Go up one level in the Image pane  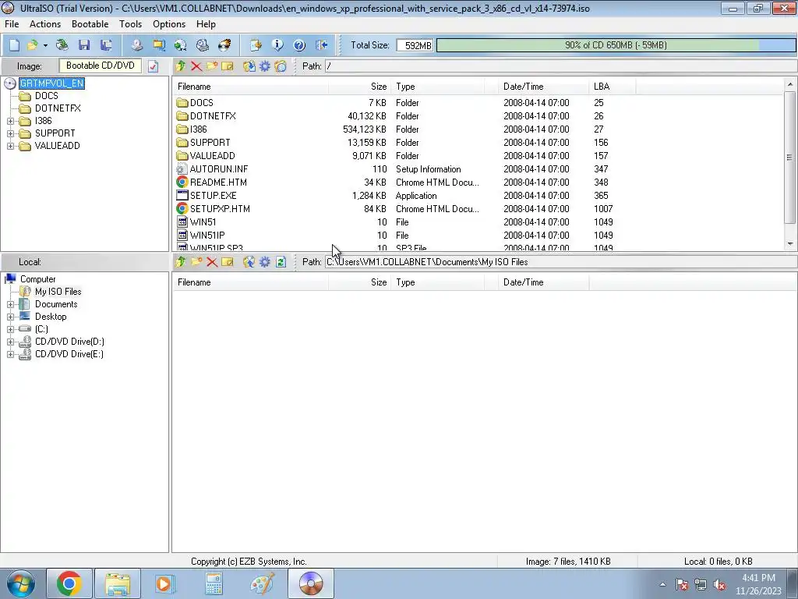[180, 66]
